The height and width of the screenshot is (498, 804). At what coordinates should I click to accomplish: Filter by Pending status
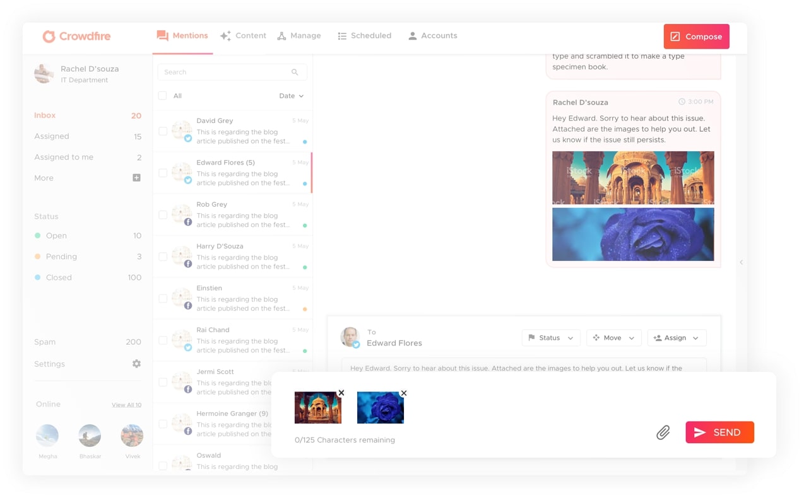click(61, 257)
